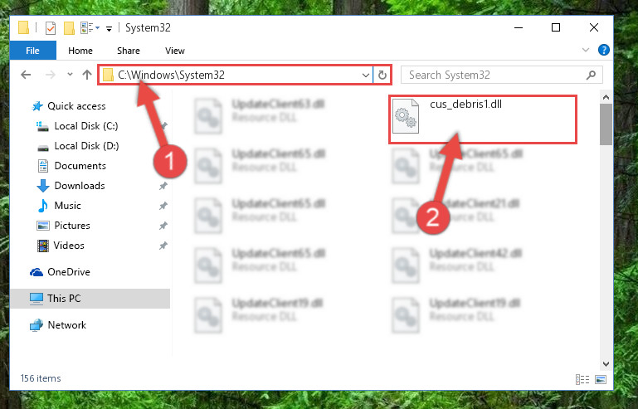This screenshot has width=638, height=409.
Task: Unpin Pictures from Quick access
Action: coord(163,226)
